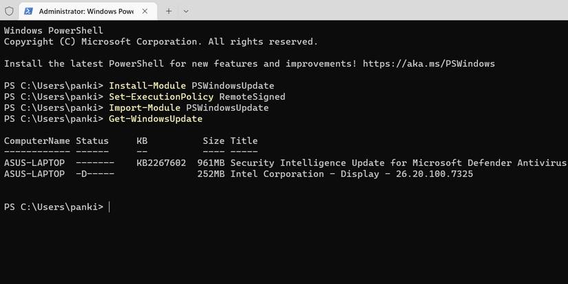The image size is (568, 284).
Task: Click the PowerShell icon on the tab
Action: tap(29, 11)
